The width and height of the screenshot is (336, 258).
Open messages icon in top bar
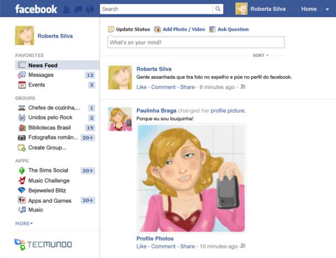coord(78,10)
